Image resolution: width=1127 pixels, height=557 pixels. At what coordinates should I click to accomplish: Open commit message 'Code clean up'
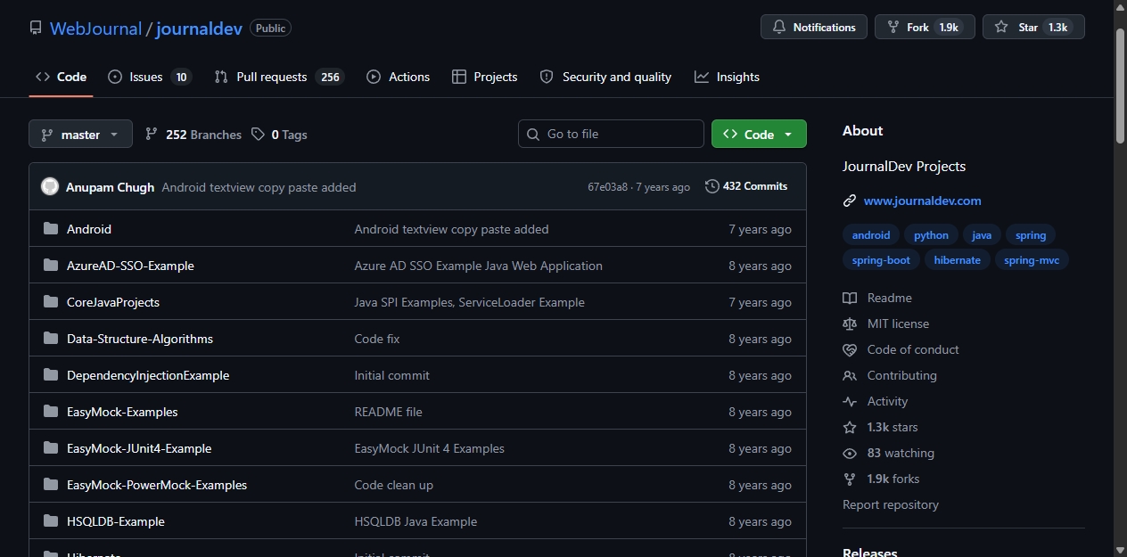[393, 485]
